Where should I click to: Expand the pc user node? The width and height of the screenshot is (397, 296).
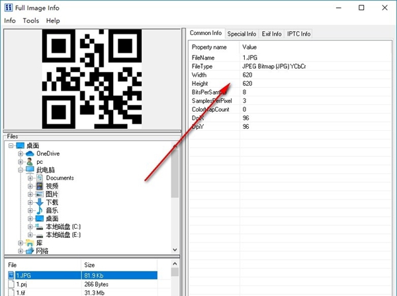[21, 162]
